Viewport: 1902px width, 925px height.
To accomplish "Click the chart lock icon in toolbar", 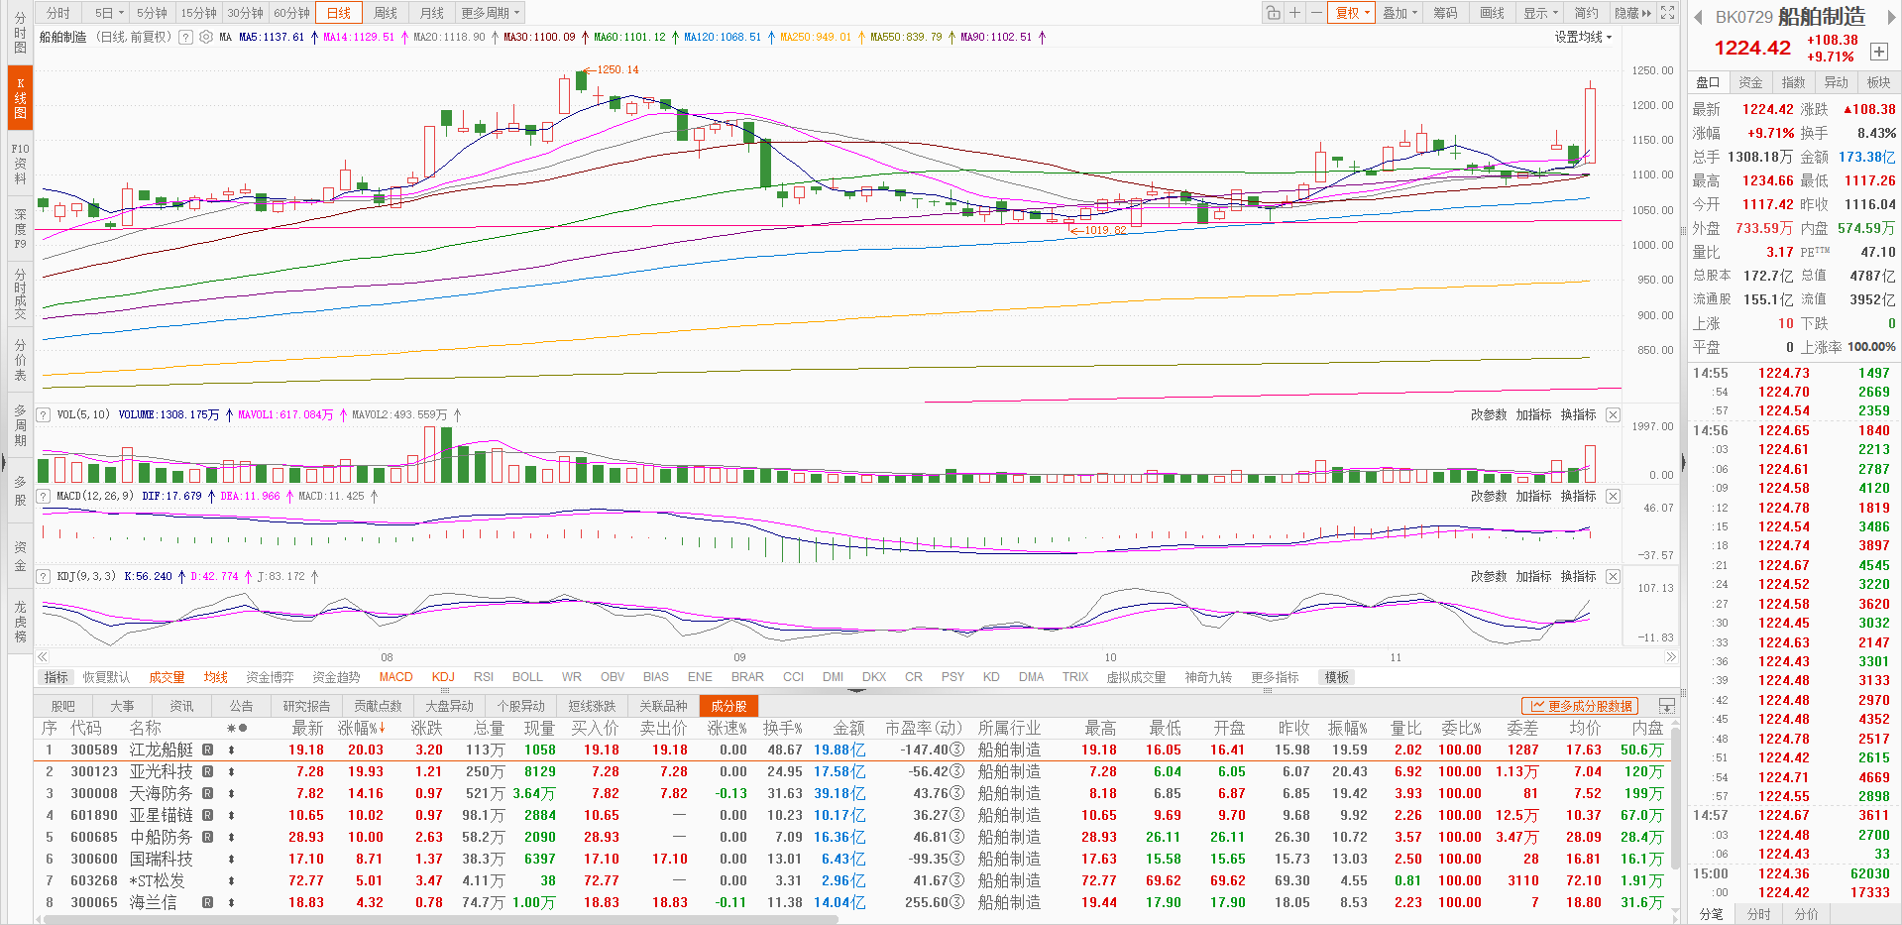I will tap(1273, 13).
